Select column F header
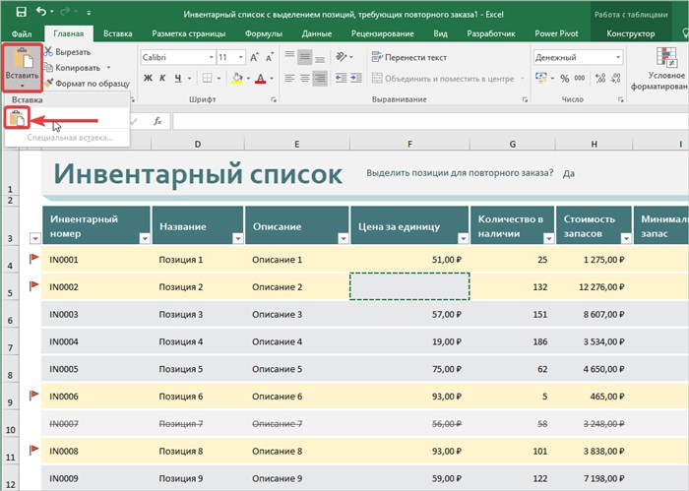 409,144
